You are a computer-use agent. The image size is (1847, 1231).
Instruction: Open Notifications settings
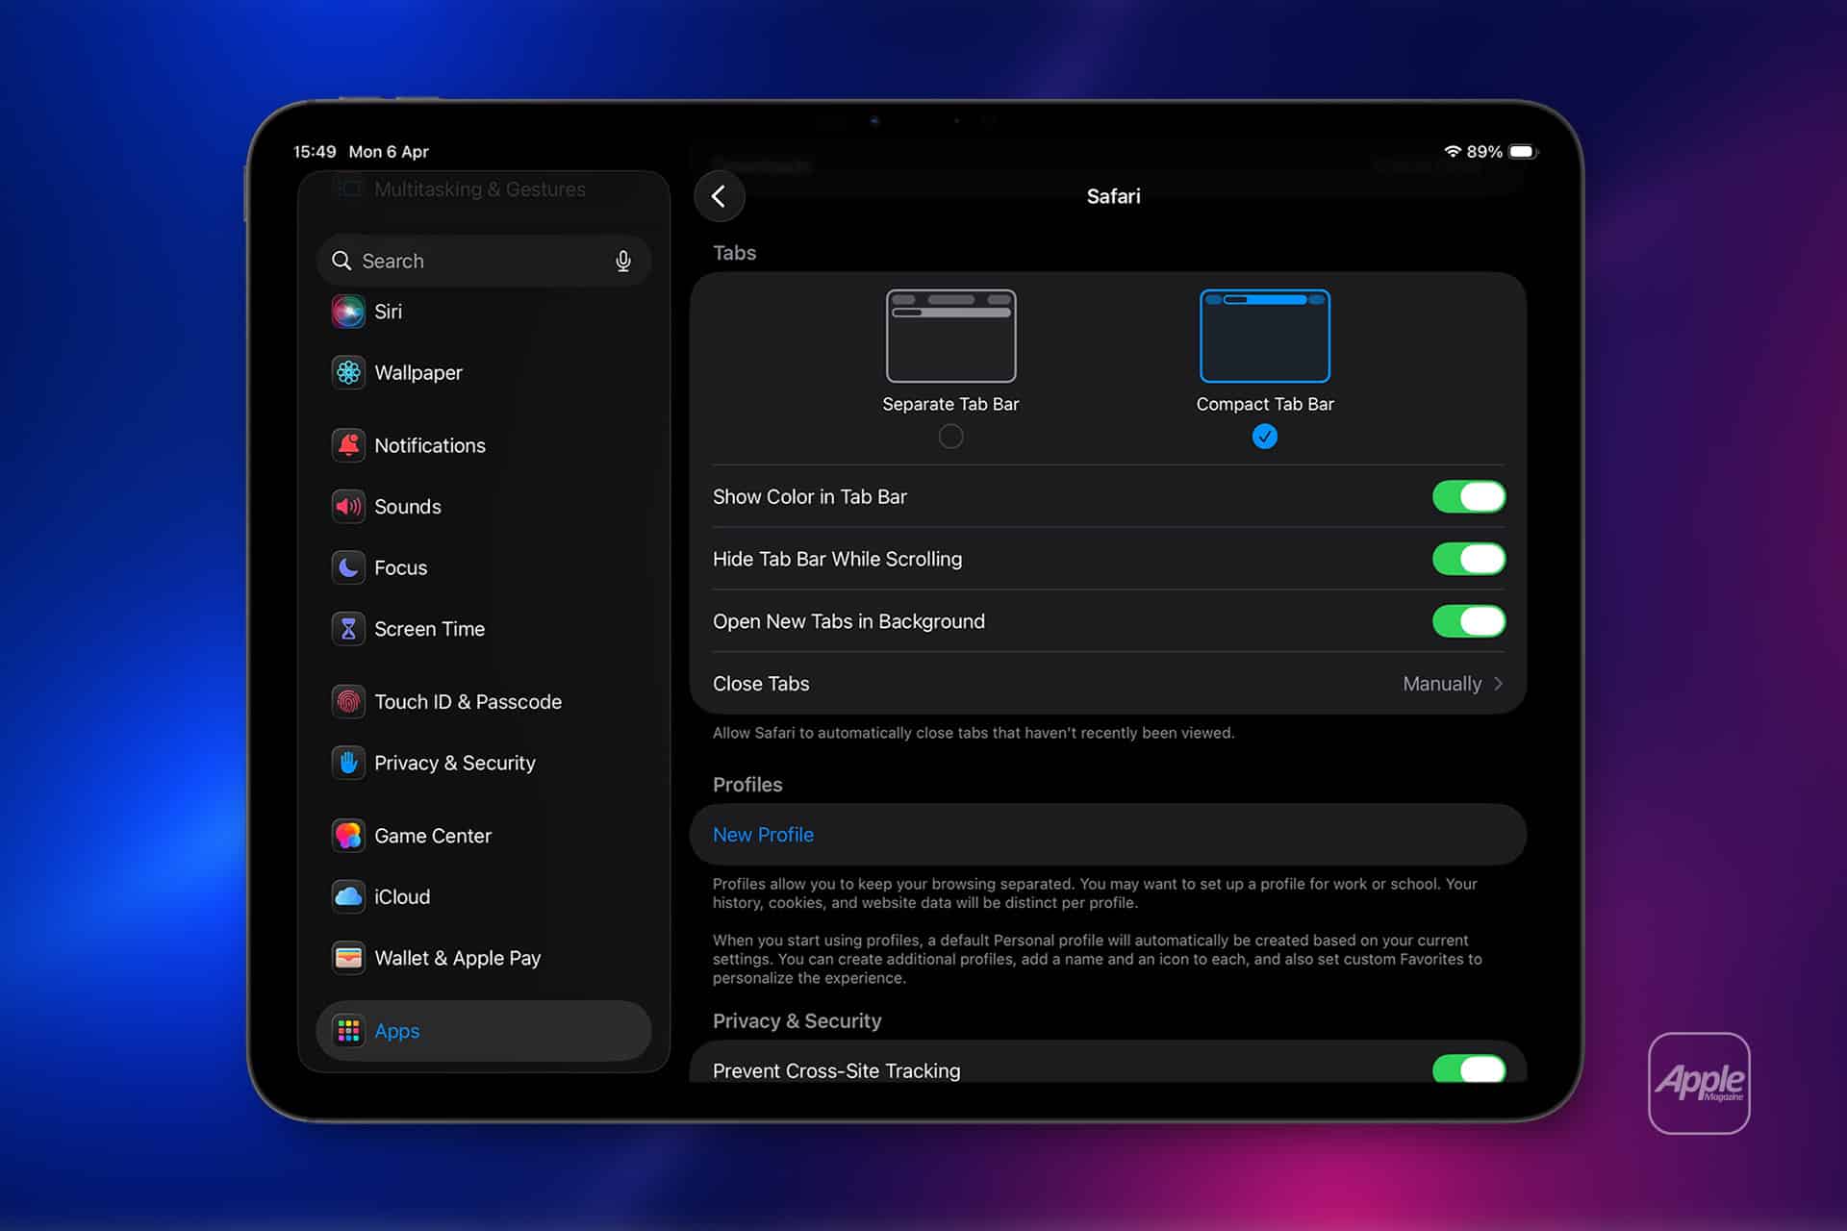(x=484, y=445)
